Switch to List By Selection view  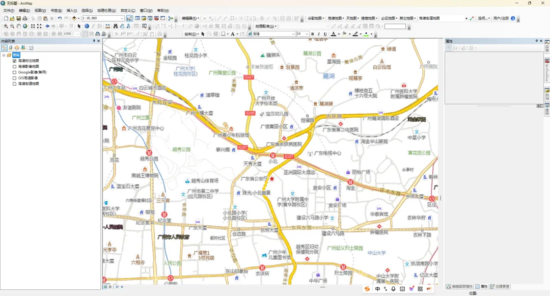point(23,48)
